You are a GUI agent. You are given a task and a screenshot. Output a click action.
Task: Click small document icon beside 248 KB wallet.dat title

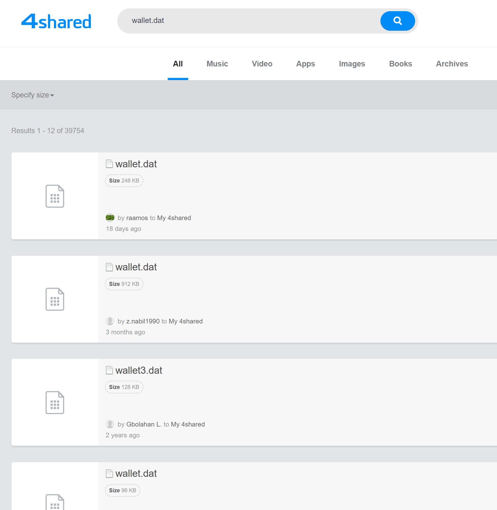click(109, 164)
